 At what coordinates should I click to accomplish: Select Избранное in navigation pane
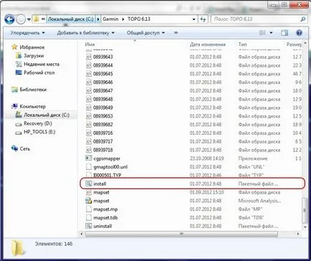[x=28, y=47]
